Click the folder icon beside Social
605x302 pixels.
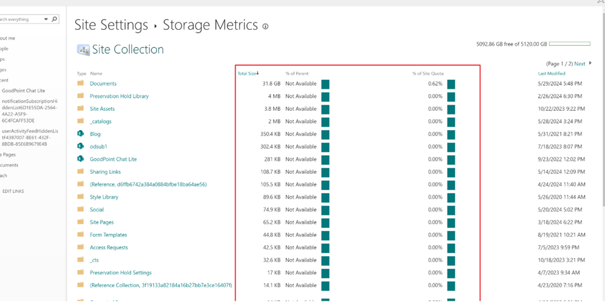click(81, 209)
